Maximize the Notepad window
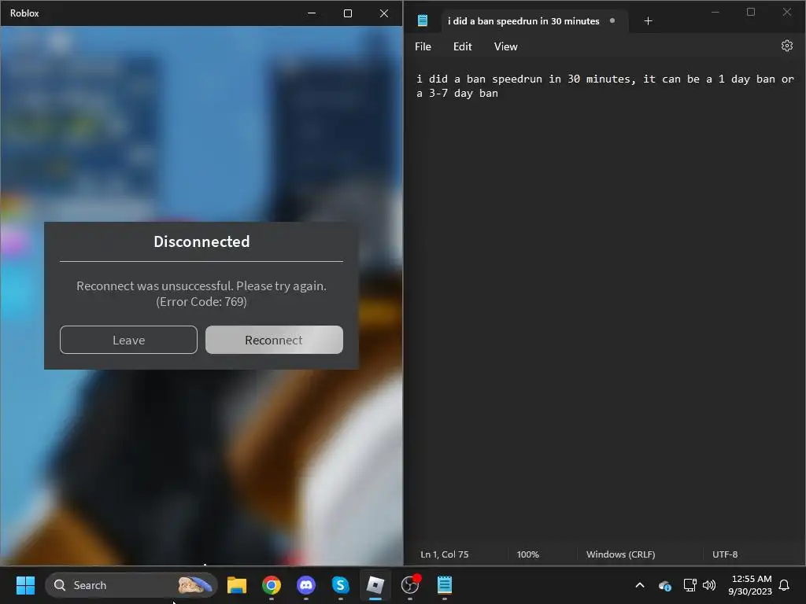Viewport: 806px width, 604px height. (x=750, y=12)
